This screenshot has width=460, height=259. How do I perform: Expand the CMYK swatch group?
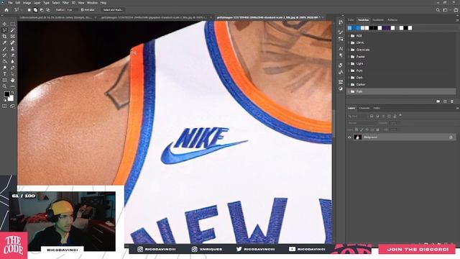(349, 43)
